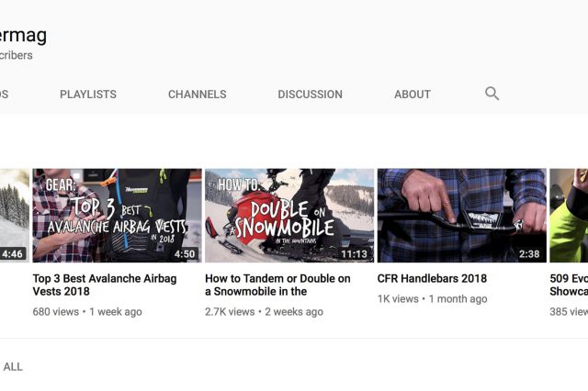Click the channel search magnifier icon
The image size is (588, 391).
492,94
